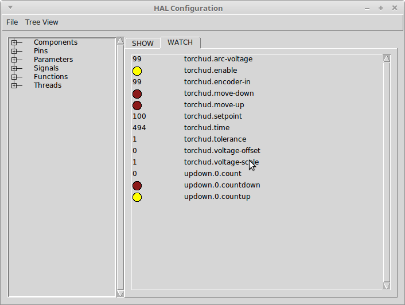The height and width of the screenshot is (305, 405).
Task: Click the torchud.tolerance label
Action: coord(215,139)
